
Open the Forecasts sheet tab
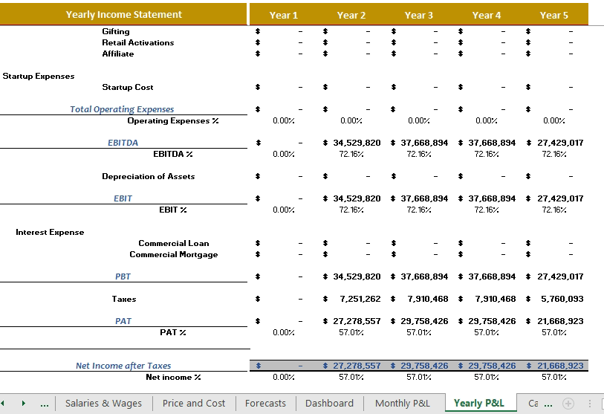(265, 403)
